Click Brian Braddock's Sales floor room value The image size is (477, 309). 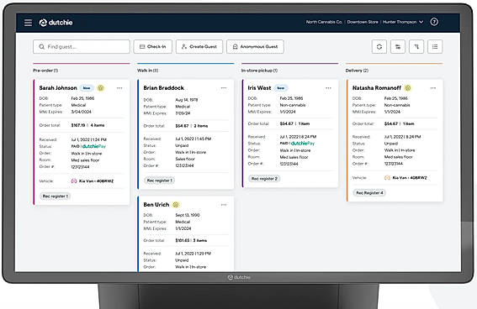(x=185, y=159)
